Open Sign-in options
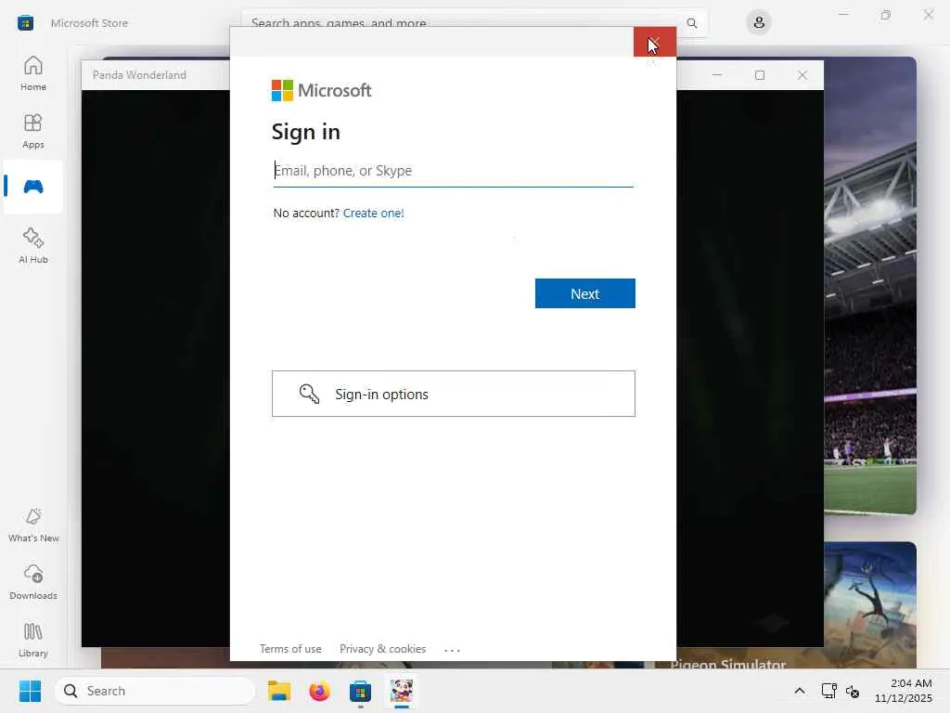Image resolution: width=950 pixels, height=713 pixels. (x=453, y=394)
